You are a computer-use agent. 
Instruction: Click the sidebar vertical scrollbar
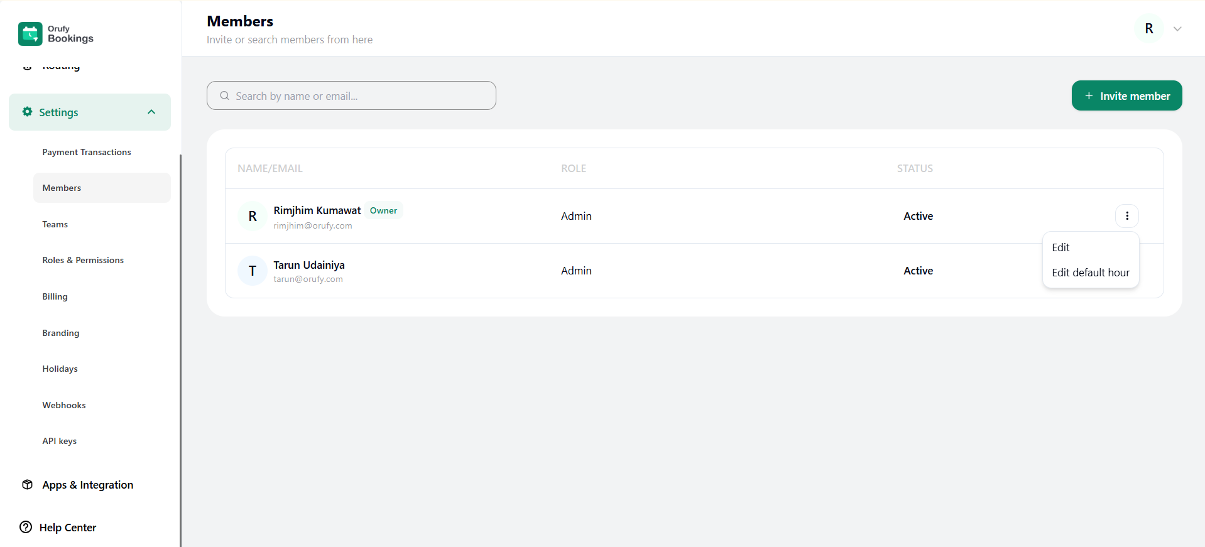coord(180,345)
